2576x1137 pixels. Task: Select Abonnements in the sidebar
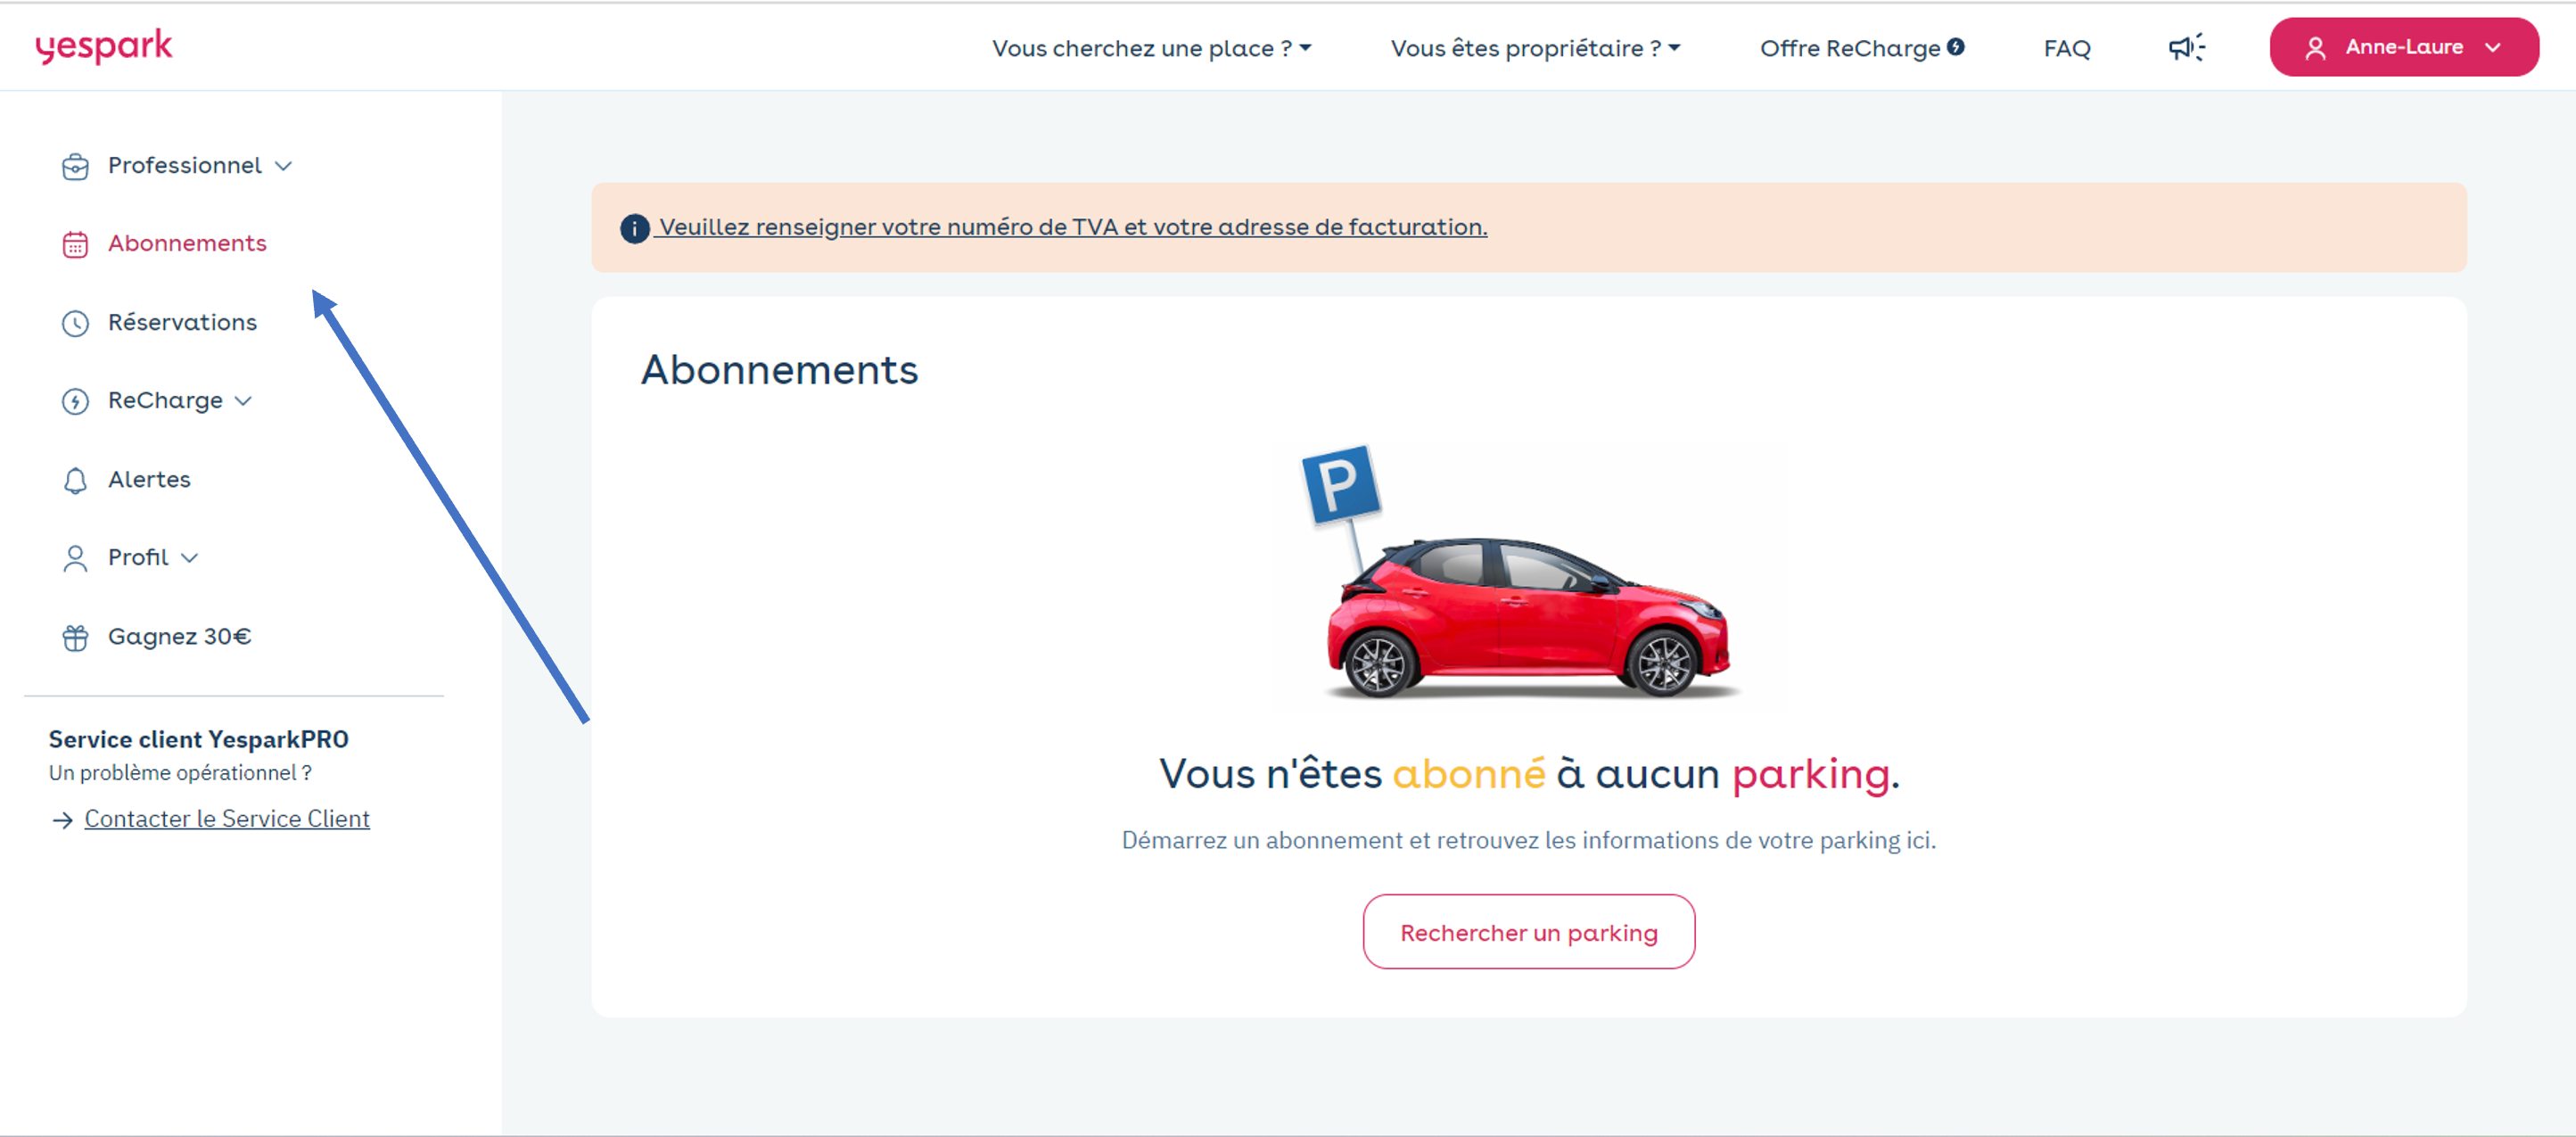click(187, 243)
